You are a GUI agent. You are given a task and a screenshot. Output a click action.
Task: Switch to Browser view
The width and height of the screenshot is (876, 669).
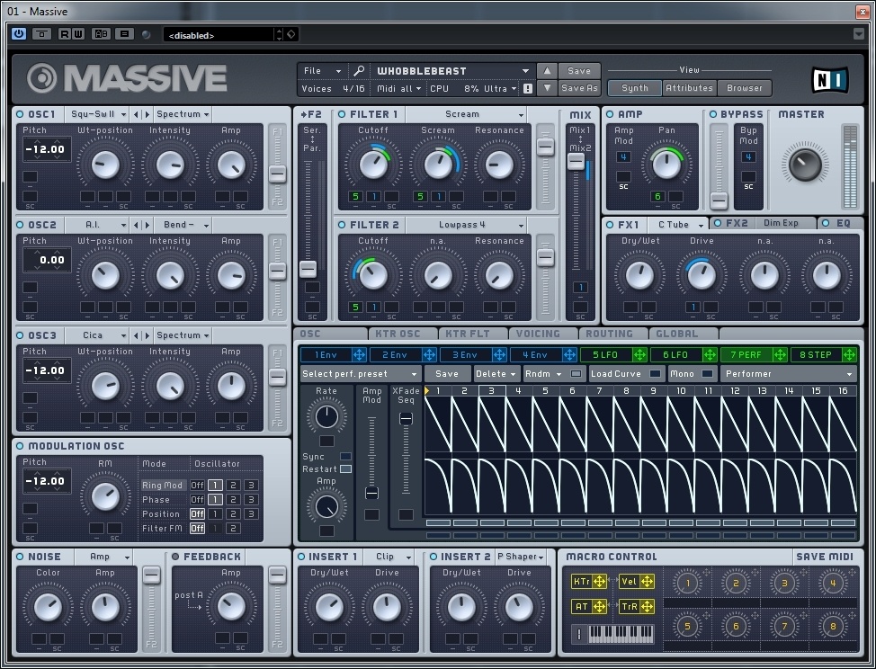coord(745,88)
